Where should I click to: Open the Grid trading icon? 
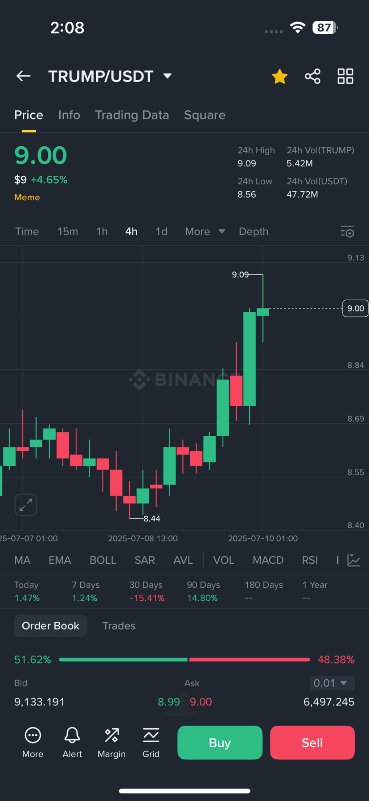[x=151, y=742]
